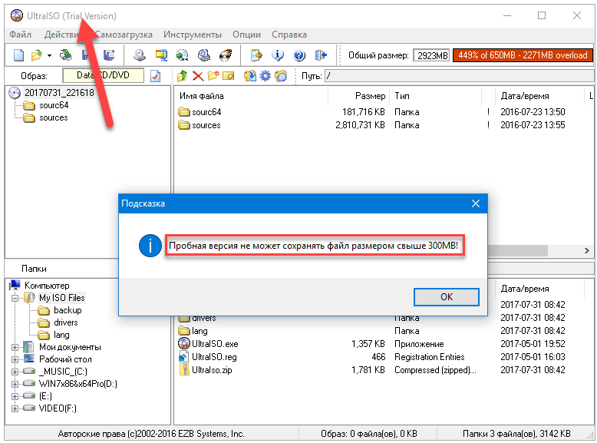
Task: Select sources folder in the file list
Action: (206, 125)
